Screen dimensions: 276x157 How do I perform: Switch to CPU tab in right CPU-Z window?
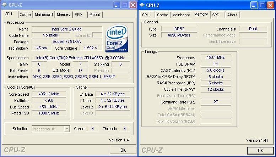[146, 15]
